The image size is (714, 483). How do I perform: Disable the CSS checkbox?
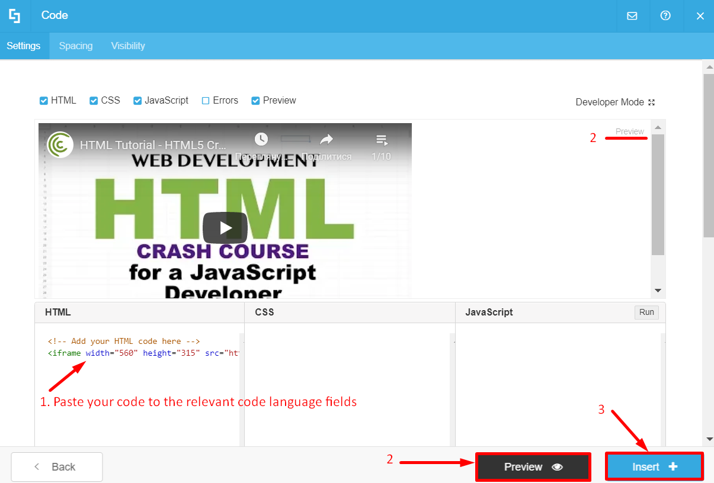coord(93,100)
